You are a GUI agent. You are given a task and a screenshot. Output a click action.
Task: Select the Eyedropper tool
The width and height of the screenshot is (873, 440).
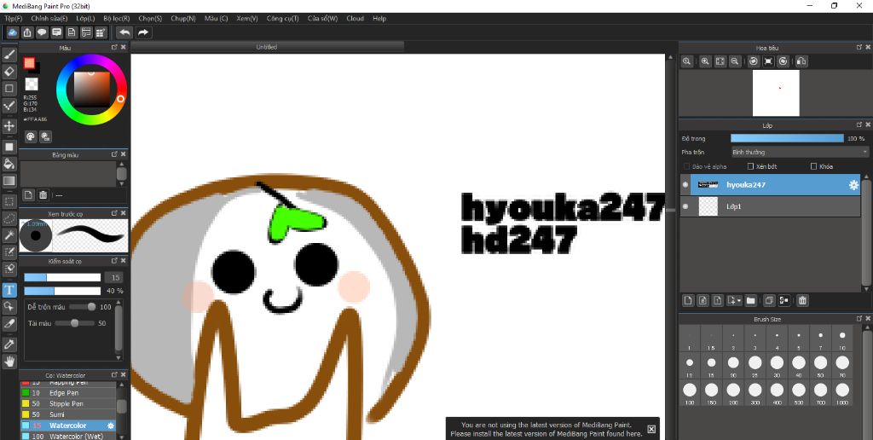(9, 344)
